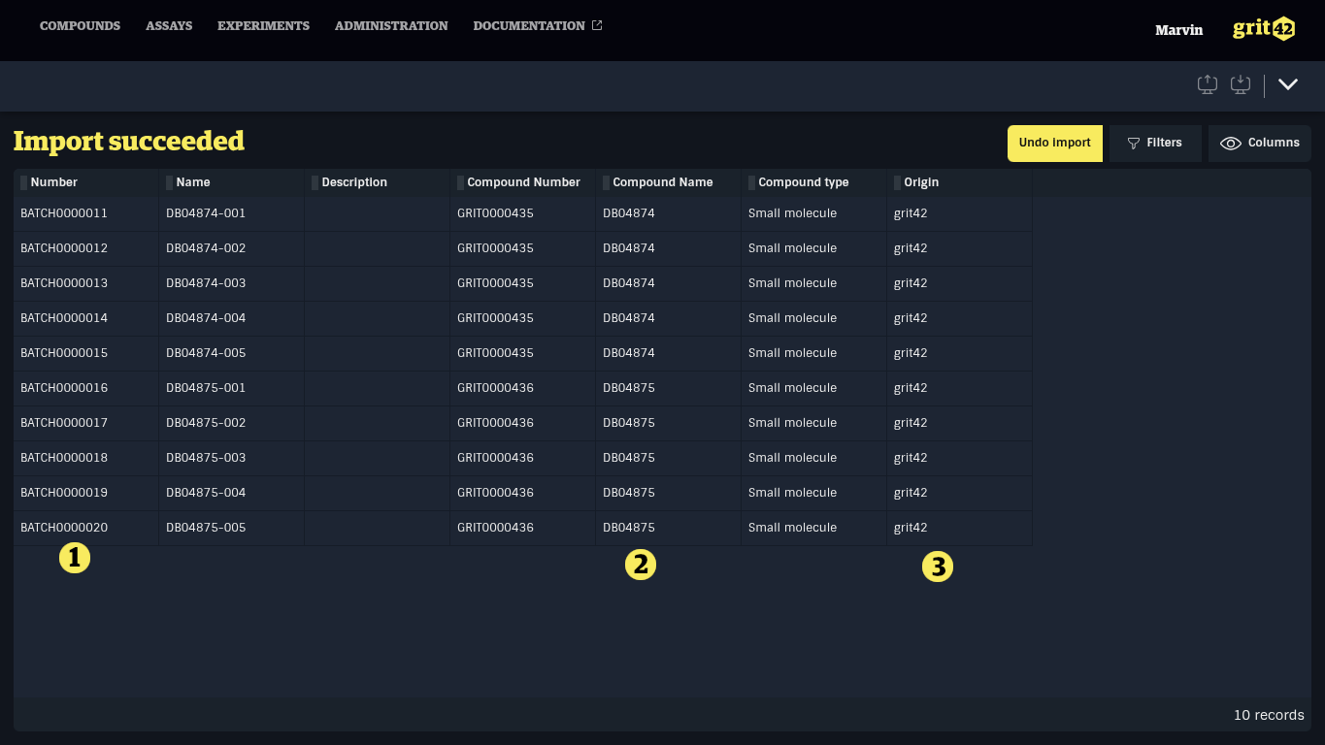This screenshot has width=1325, height=745.
Task: Click batch name DB04875-002
Action: tap(206, 423)
